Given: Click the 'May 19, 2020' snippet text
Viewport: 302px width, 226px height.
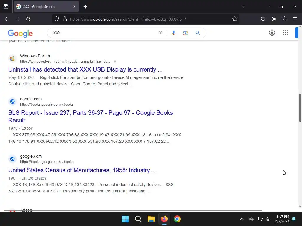Looking at the screenshot, I should click(x=21, y=77).
